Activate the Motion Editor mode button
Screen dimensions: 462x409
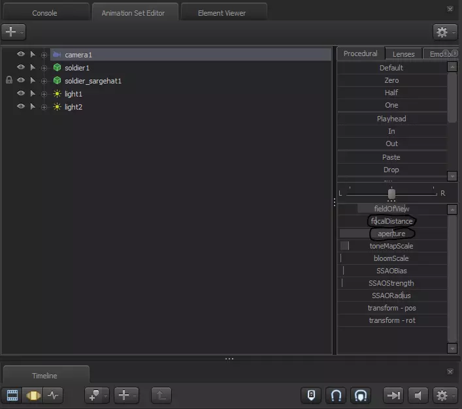pyautogui.click(x=33, y=395)
